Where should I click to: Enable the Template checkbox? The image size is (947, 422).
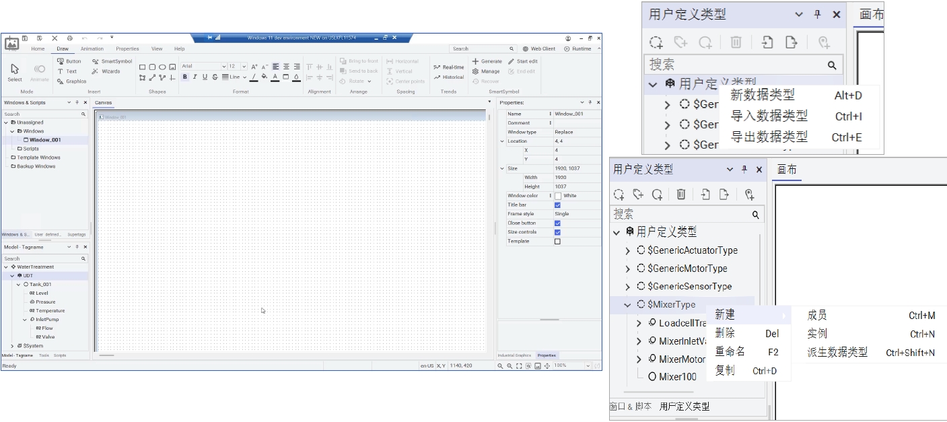pos(557,241)
